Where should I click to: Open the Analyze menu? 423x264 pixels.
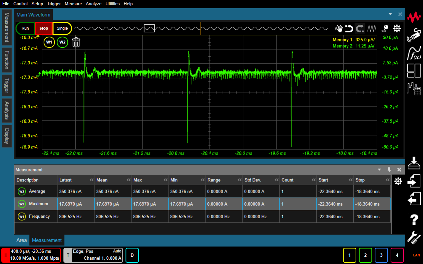pyautogui.click(x=93, y=4)
